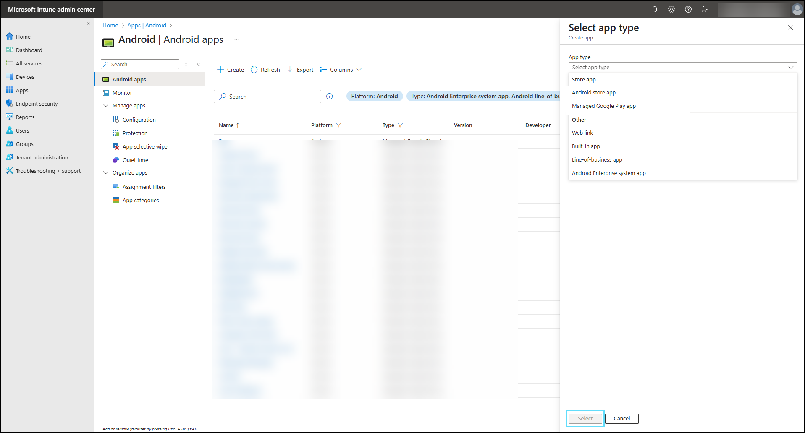
Task: Open the Columns dropdown
Action: coord(341,70)
